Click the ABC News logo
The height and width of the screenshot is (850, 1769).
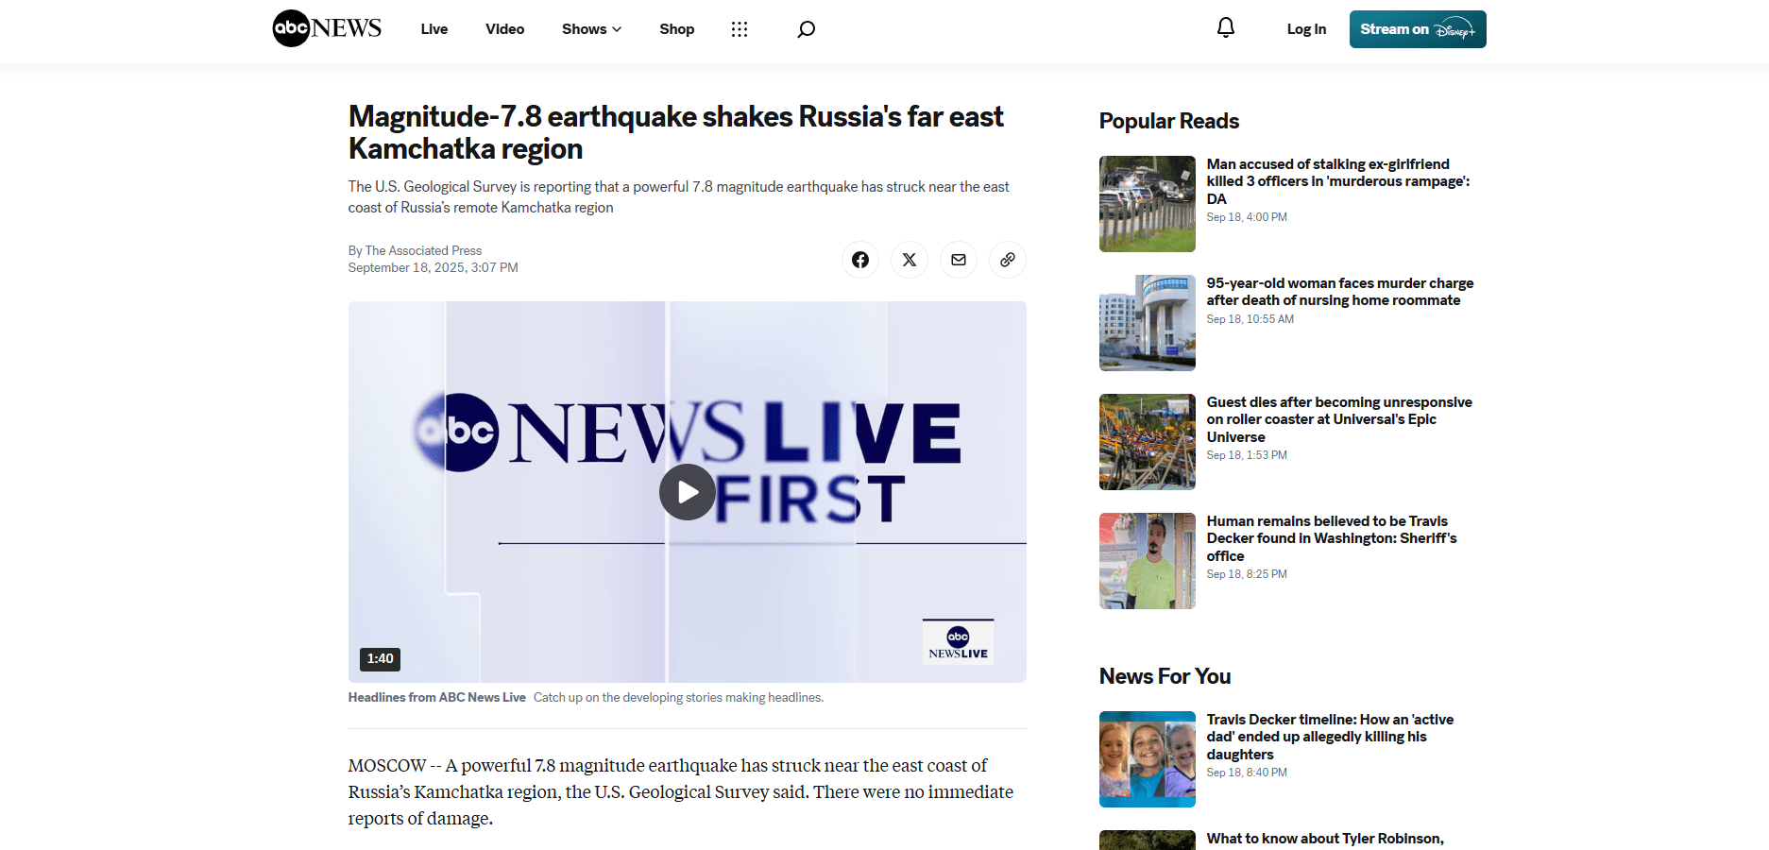click(x=327, y=28)
